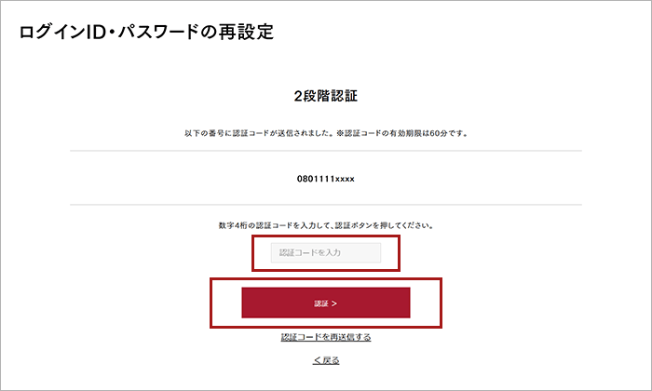Click the placeholder text 認証コードを入力
Image resolution: width=652 pixels, height=391 pixels.
(310, 252)
